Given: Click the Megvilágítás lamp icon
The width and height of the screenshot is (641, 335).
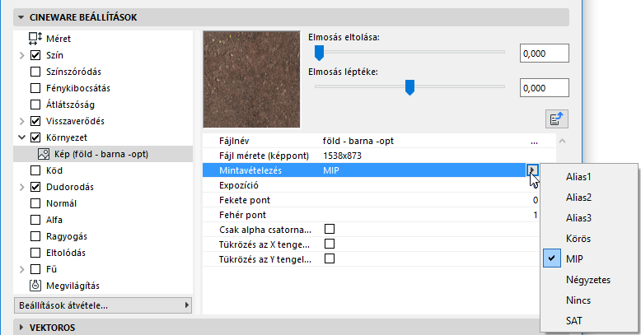Looking at the screenshot, I should click(x=35, y=286).
